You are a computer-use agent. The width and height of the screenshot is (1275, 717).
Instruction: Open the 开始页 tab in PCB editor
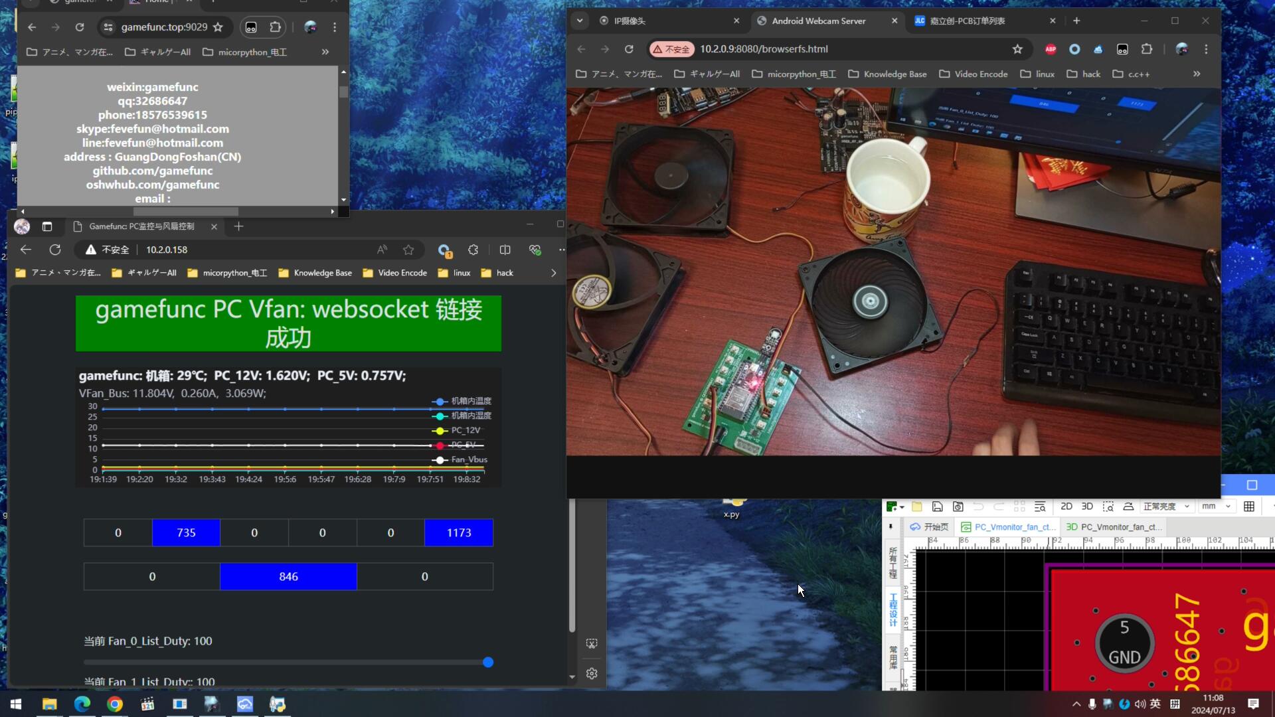tap(929, 527)
